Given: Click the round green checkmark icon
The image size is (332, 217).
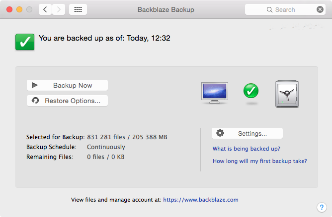Looking at the screenshot, I should [251, 91].
